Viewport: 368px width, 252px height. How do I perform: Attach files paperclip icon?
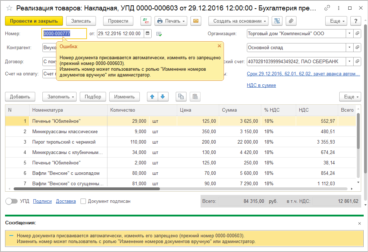pos(291,21)
